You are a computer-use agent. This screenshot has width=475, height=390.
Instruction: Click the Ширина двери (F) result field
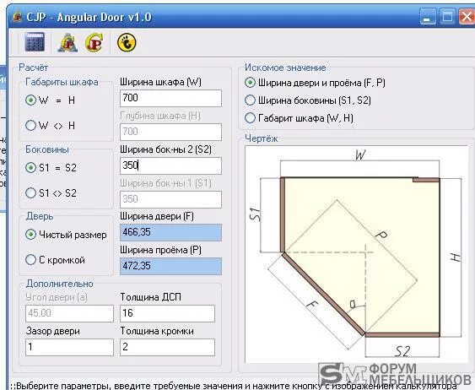coord(170,232)
